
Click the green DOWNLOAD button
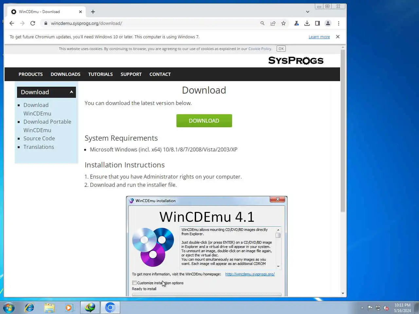[204, 121]
